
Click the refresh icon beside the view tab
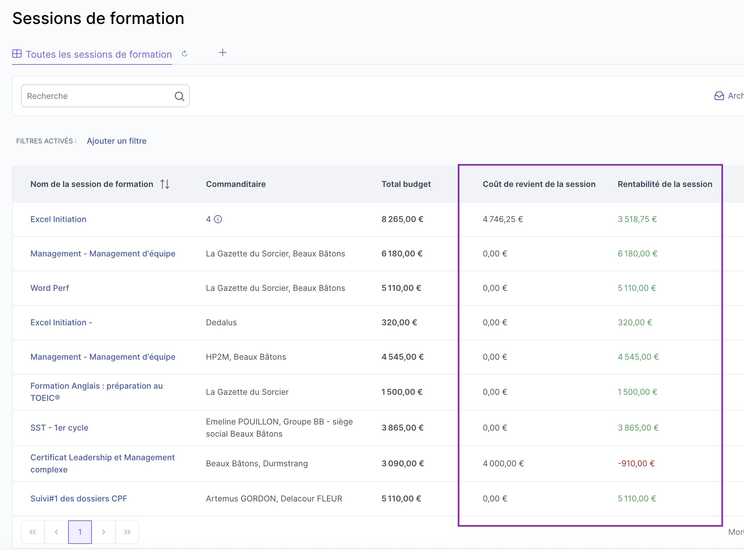[184, 54]
